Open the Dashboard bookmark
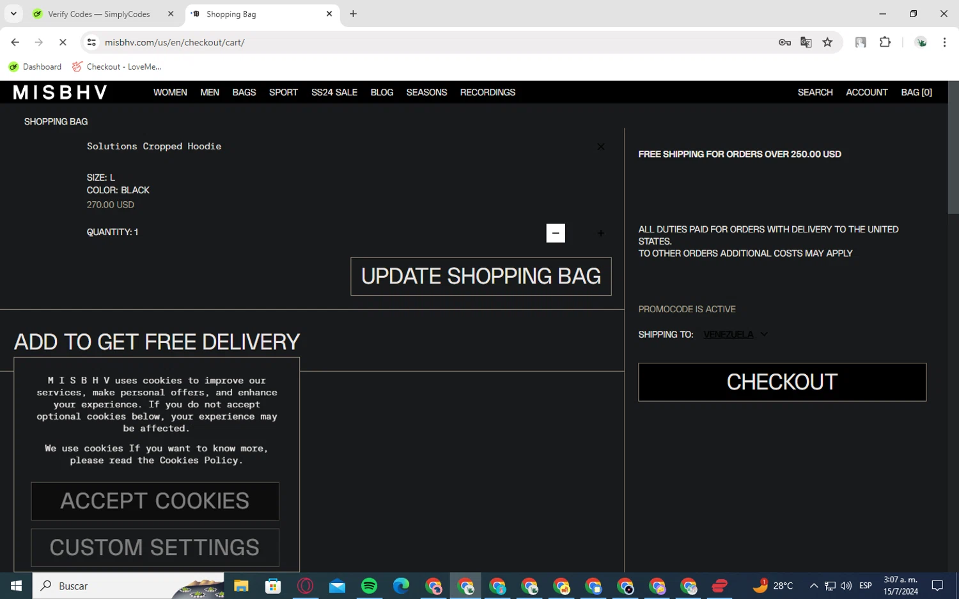Screen dimensions: 959x599 coord(35,66)
